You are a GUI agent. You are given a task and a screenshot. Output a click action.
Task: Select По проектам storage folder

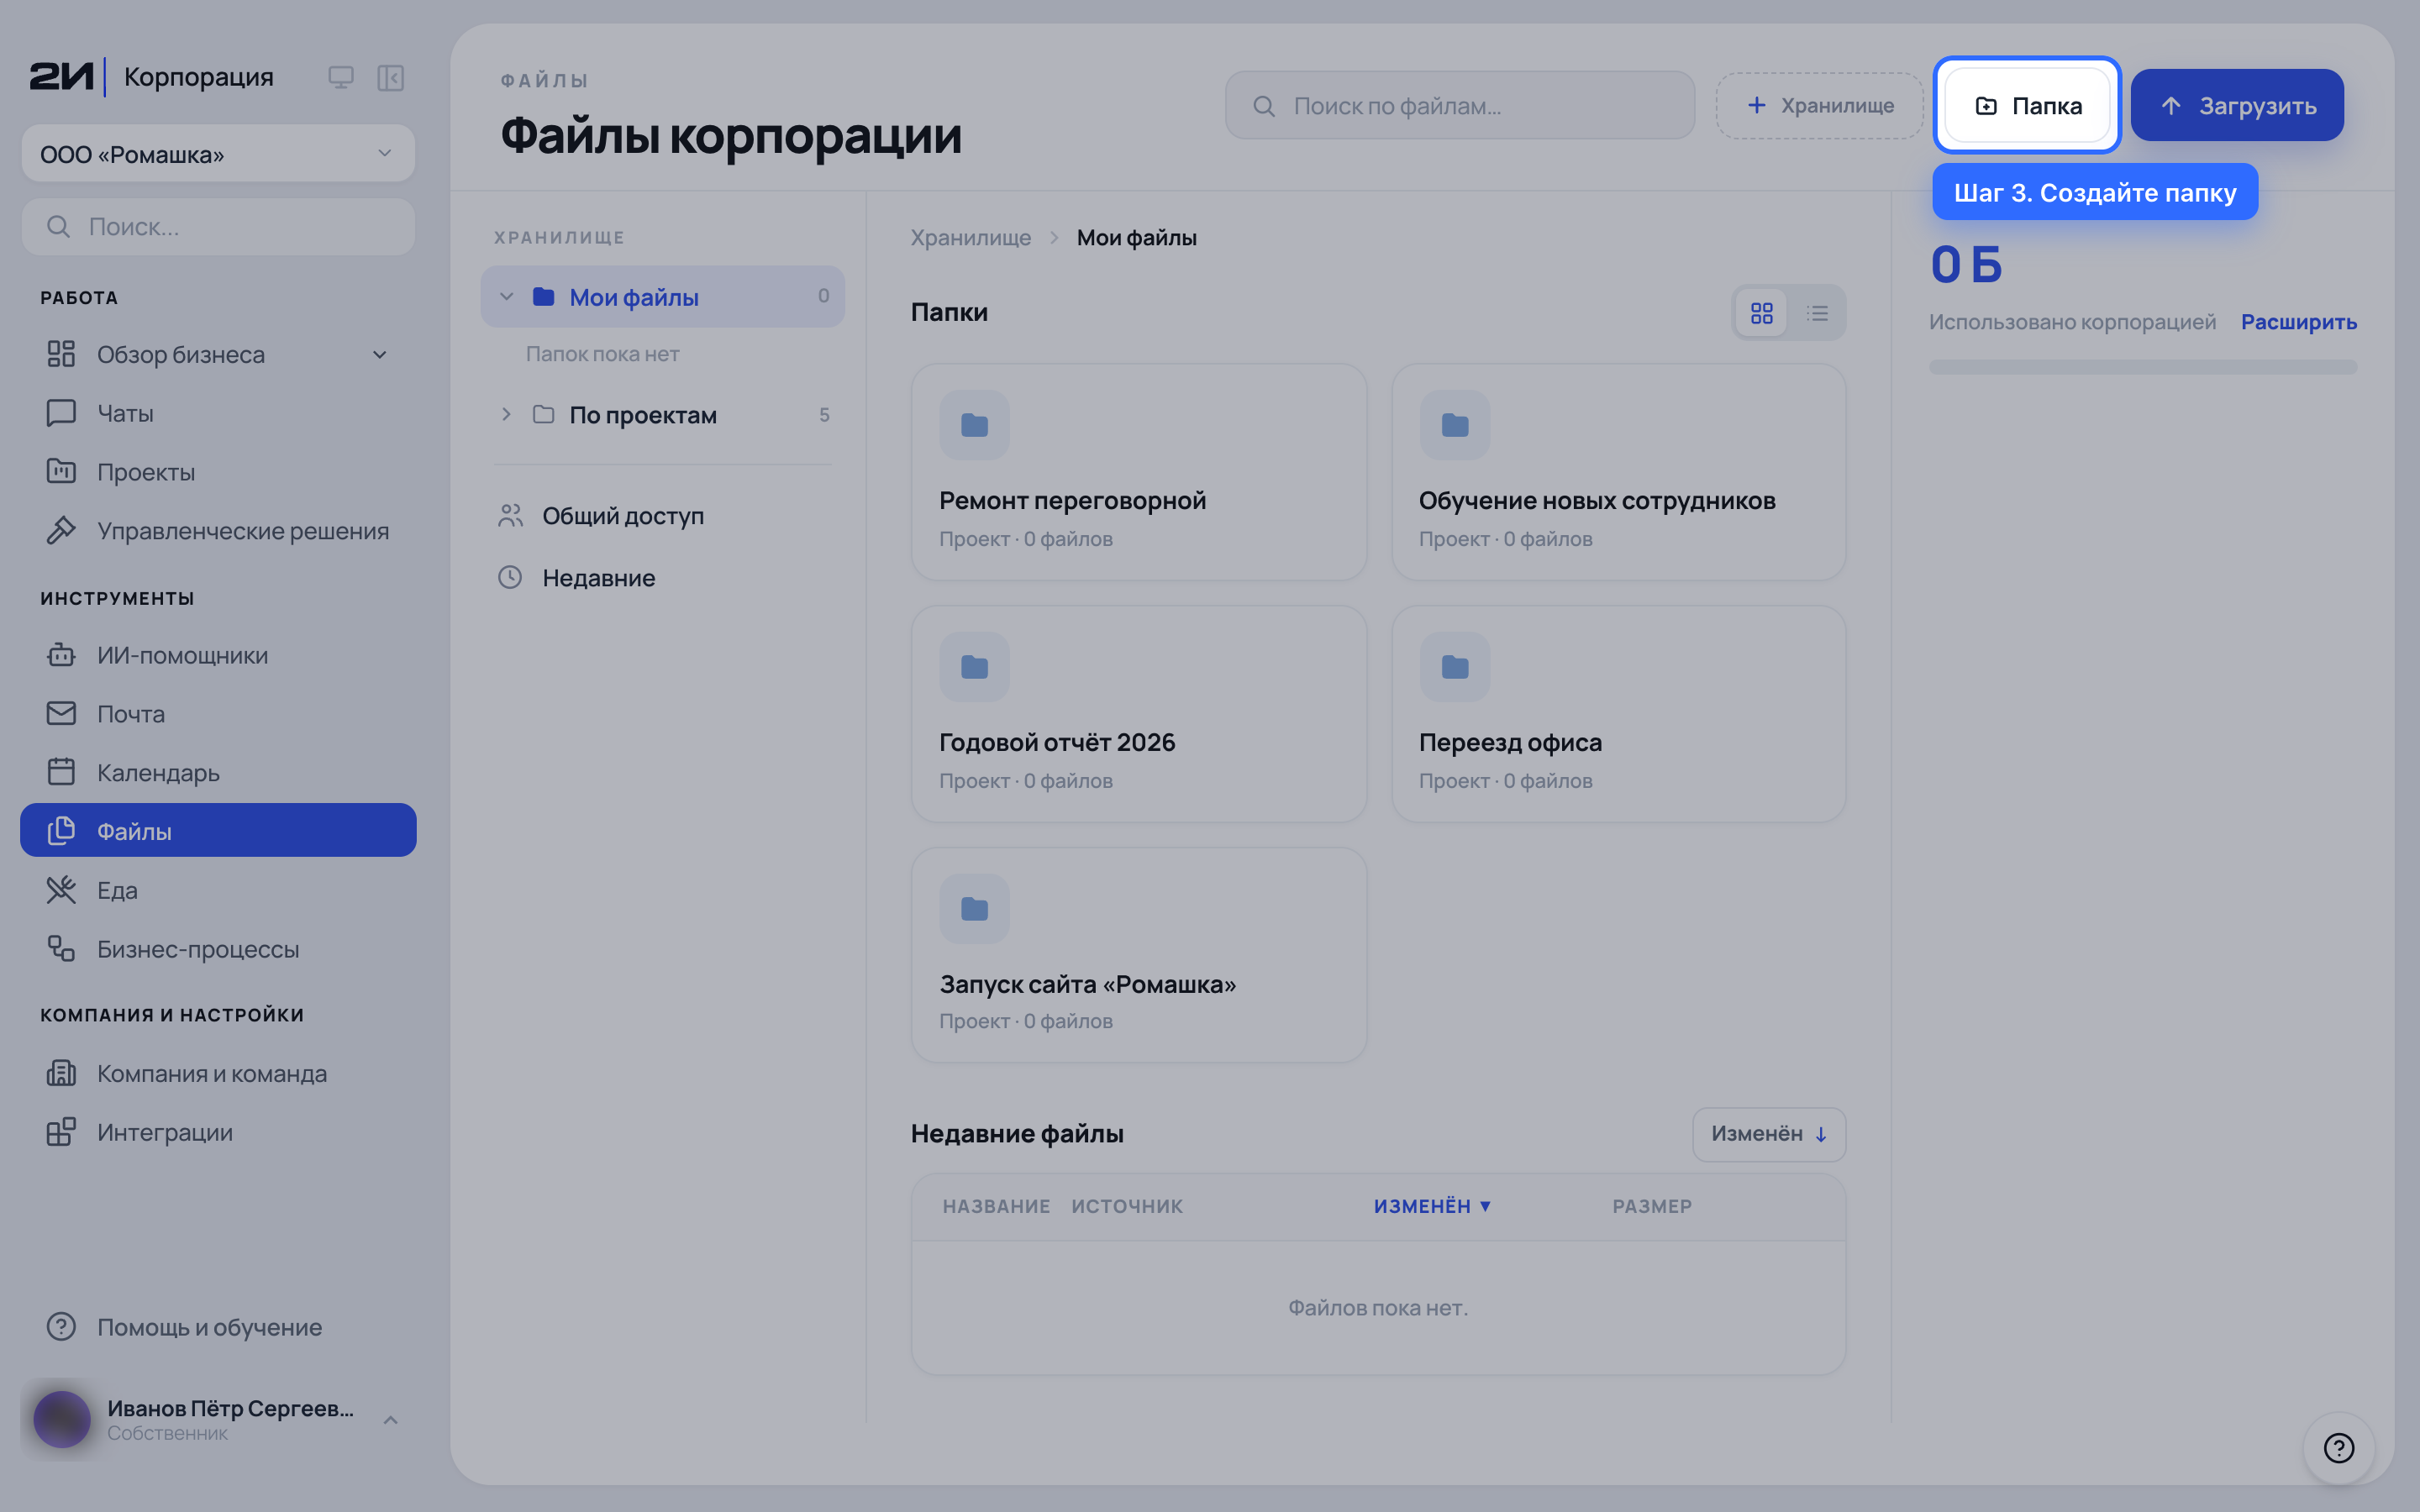[663, 415]
